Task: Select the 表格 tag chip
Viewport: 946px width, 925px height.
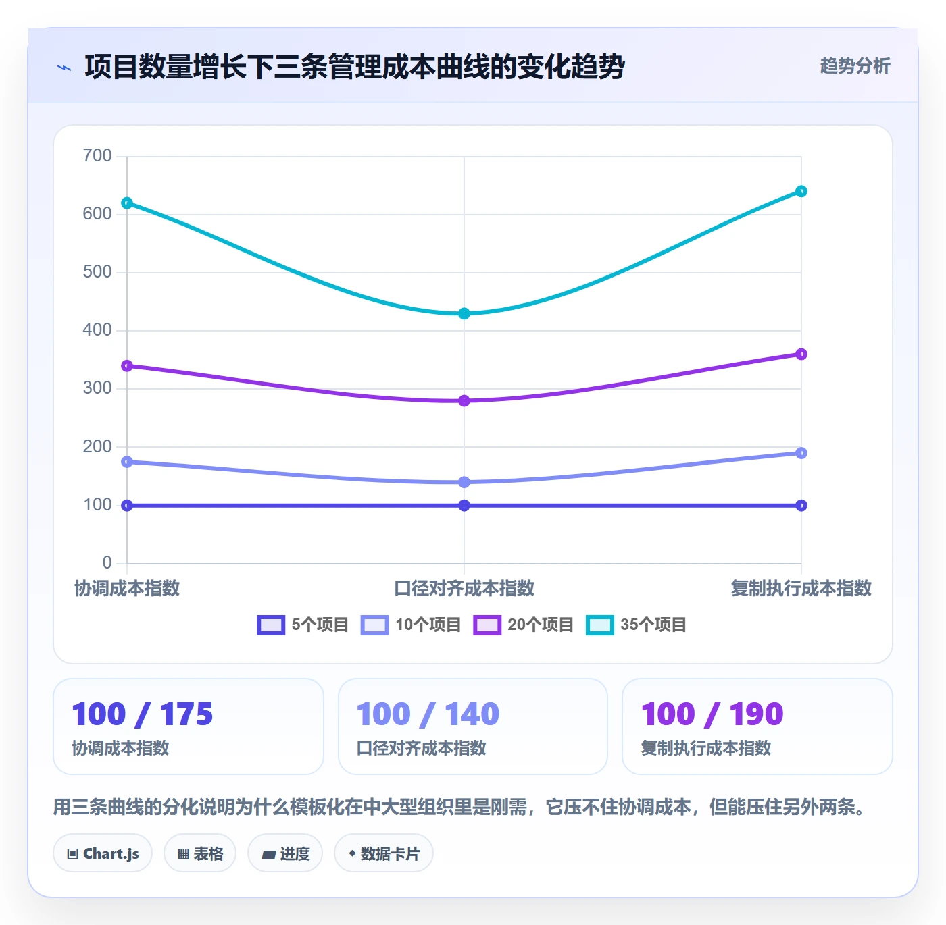Action: pyautogui.click(x=200, y=853)
